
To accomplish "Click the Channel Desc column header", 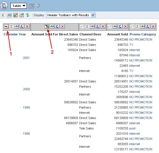I will (x=90, y=34).
